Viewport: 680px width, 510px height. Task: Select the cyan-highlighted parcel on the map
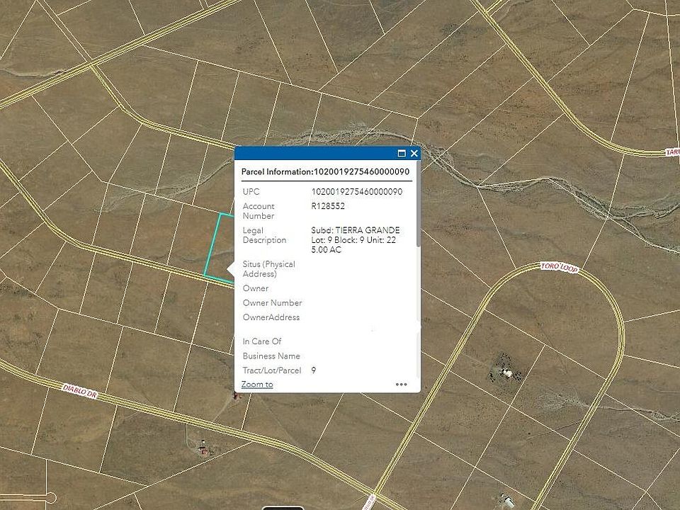click(x=219, y=245)
